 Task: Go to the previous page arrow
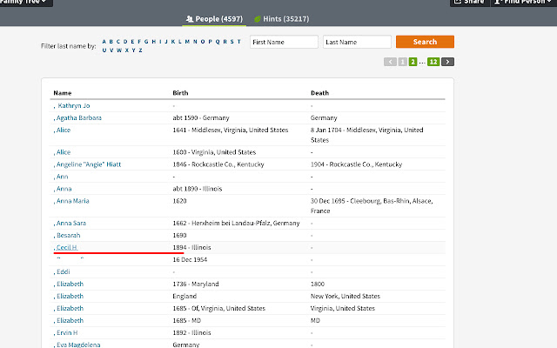389,62
